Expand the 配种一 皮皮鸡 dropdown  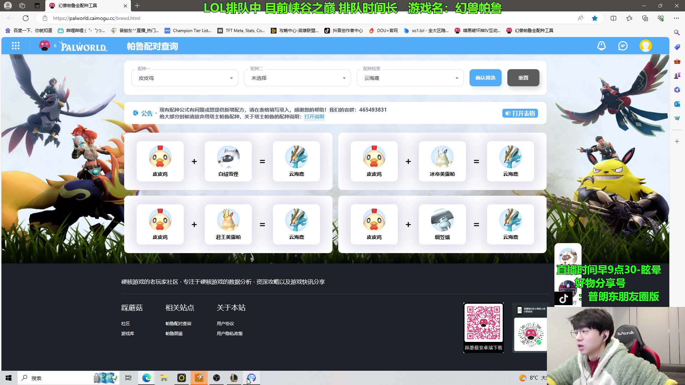184,78
